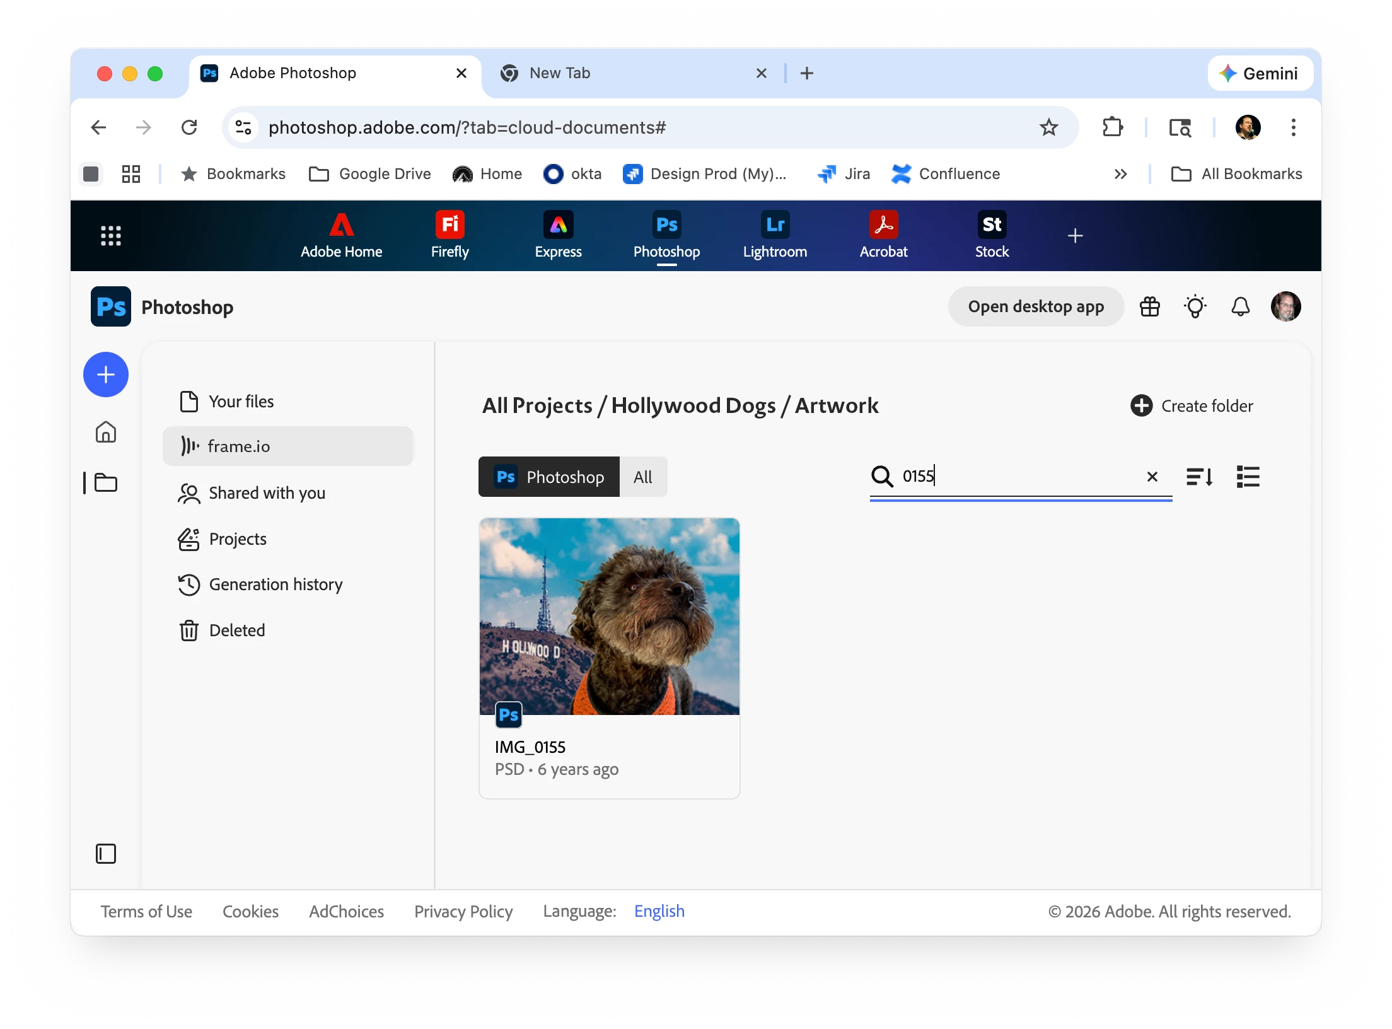Switch to Lightroom in app bar
This screenshot has width=1392, height=1029.
tap(775, 235)
